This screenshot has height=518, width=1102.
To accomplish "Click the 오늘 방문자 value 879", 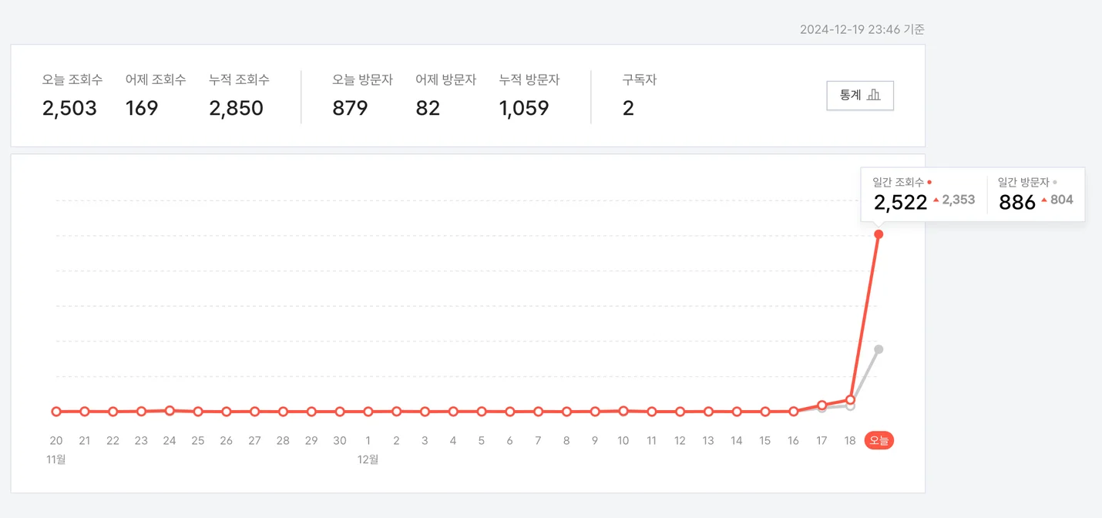I will (350, 108).
